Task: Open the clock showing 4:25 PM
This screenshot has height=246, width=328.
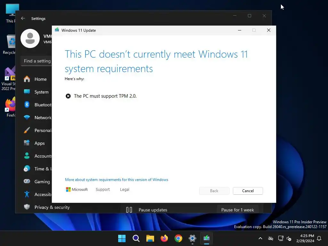Action: click(305, 238)
